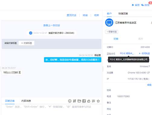Image resolution: width=152 pixels, height=115 pixels.
Task: Click the 姓名 field row
Action: pyautogui.click(x=128, y=90)
